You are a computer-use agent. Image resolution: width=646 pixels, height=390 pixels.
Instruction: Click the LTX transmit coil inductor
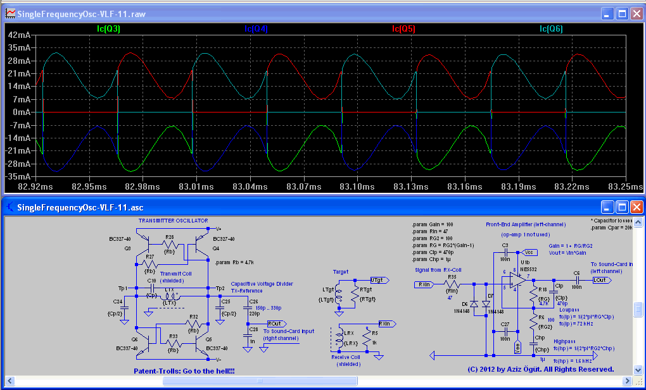(170, 295)
